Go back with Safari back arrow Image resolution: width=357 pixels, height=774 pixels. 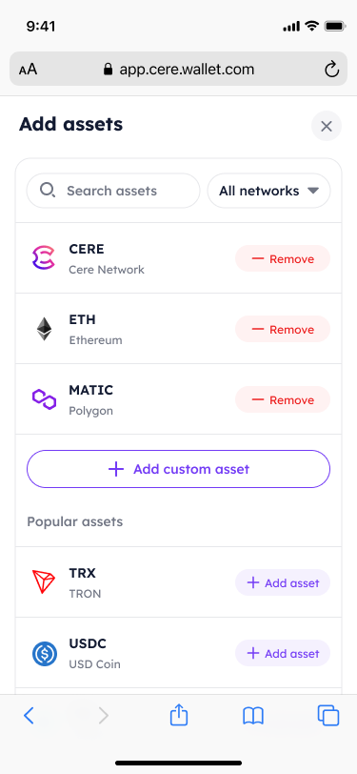(29, 715)
